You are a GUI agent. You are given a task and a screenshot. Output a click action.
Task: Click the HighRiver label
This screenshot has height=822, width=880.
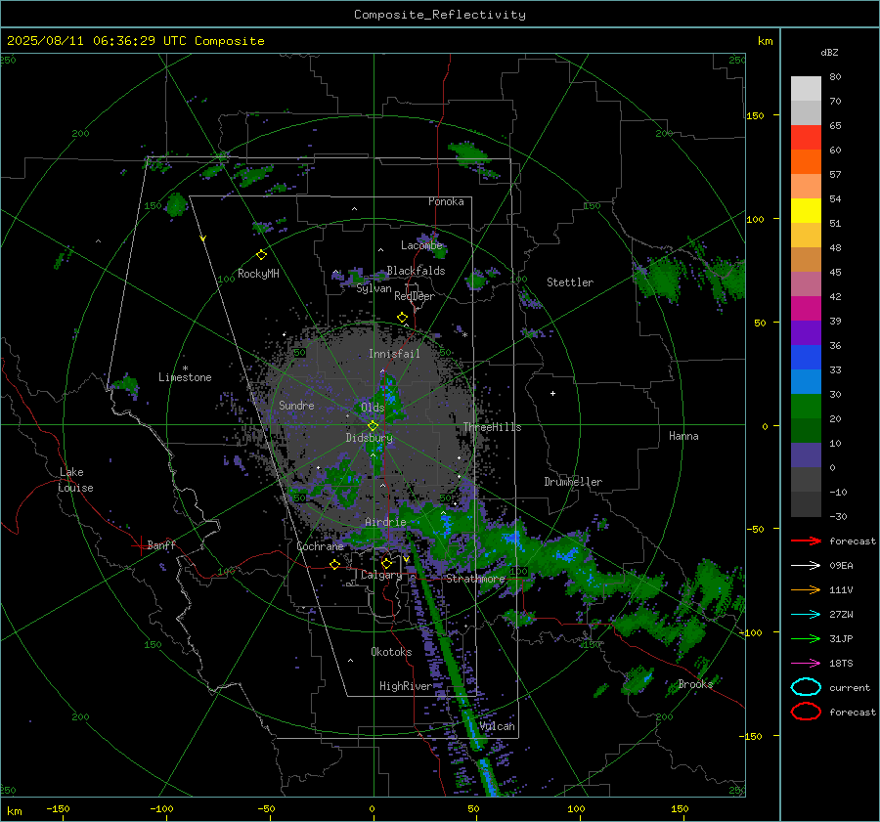(406, 686)
